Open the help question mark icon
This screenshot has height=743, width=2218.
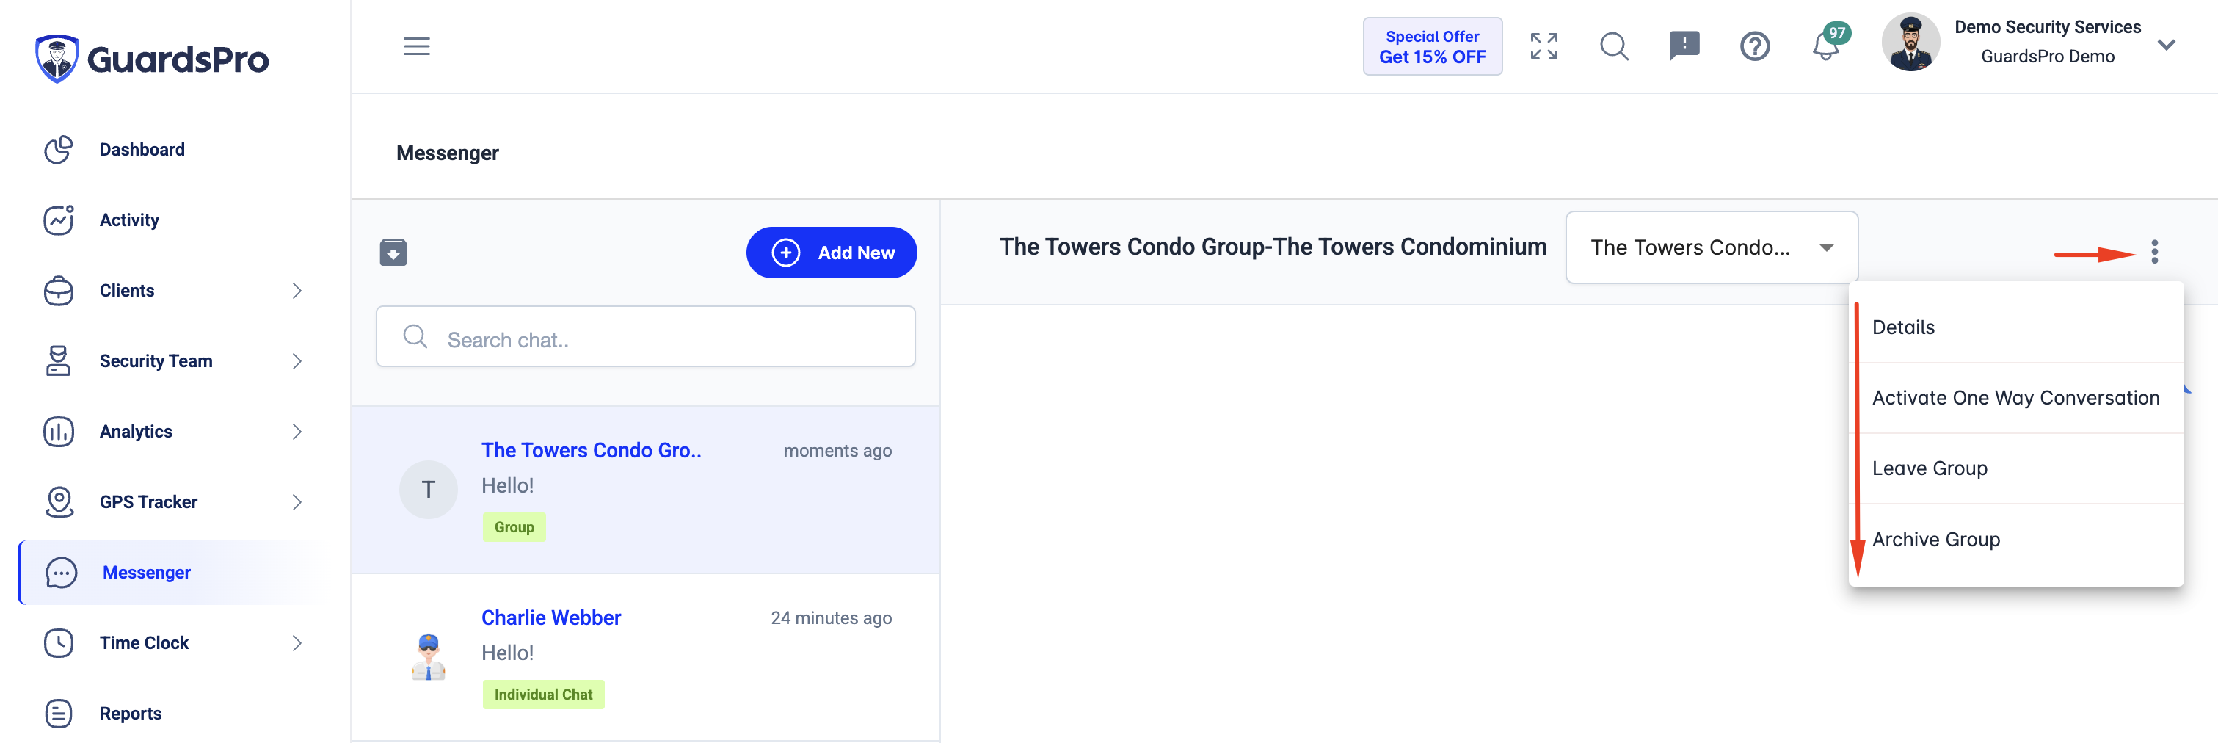tap(1755, 46)
